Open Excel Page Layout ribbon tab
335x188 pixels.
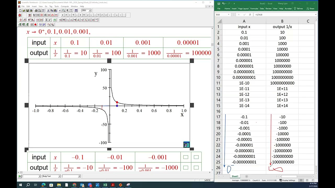pos(243,9)
